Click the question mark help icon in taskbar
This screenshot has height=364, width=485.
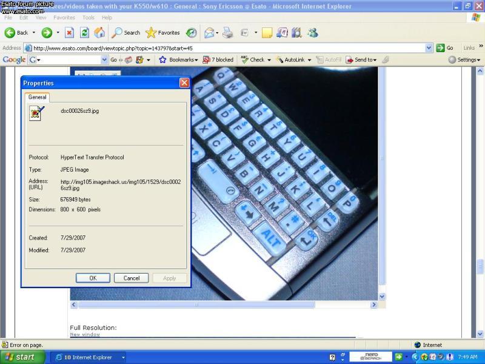332,357
